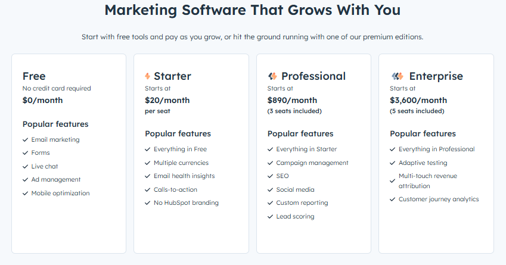
Task: Click the checkmark next to Live chat
Action: pos(26,167)
